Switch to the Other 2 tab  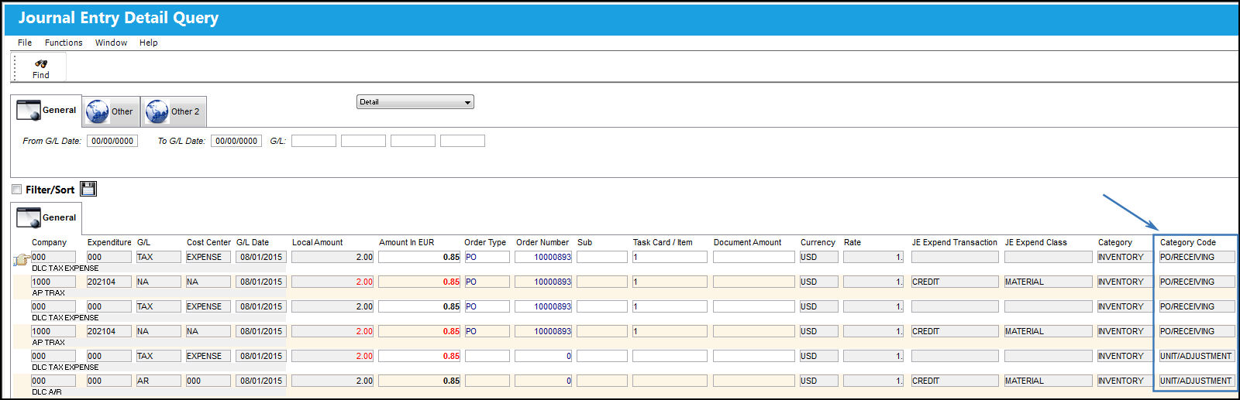point(174,111)
